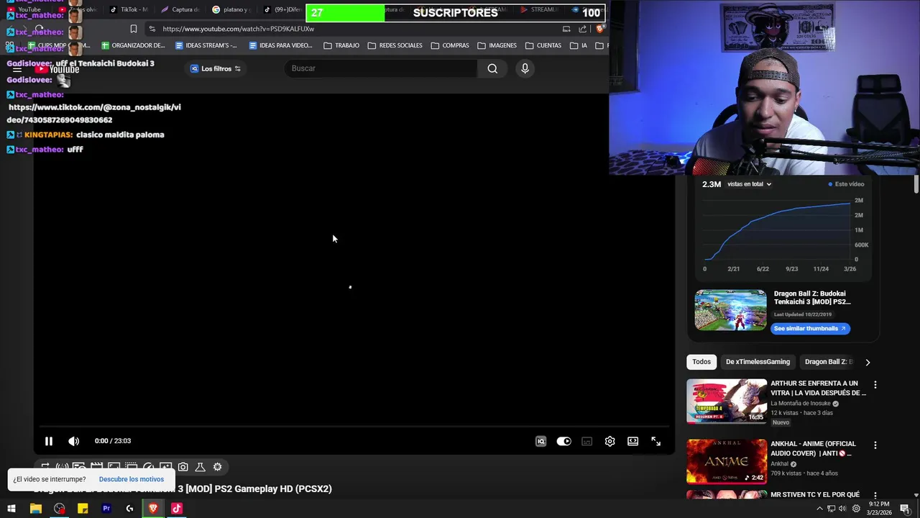Screen dimensions: 920x518
Task: Expand 'REDES SOCIALES' bookmarks folder
Action: (x=395, y=45)
